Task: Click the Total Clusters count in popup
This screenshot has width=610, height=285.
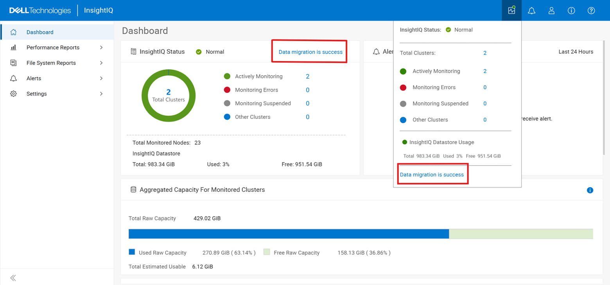Action: (x=485, y=53)
